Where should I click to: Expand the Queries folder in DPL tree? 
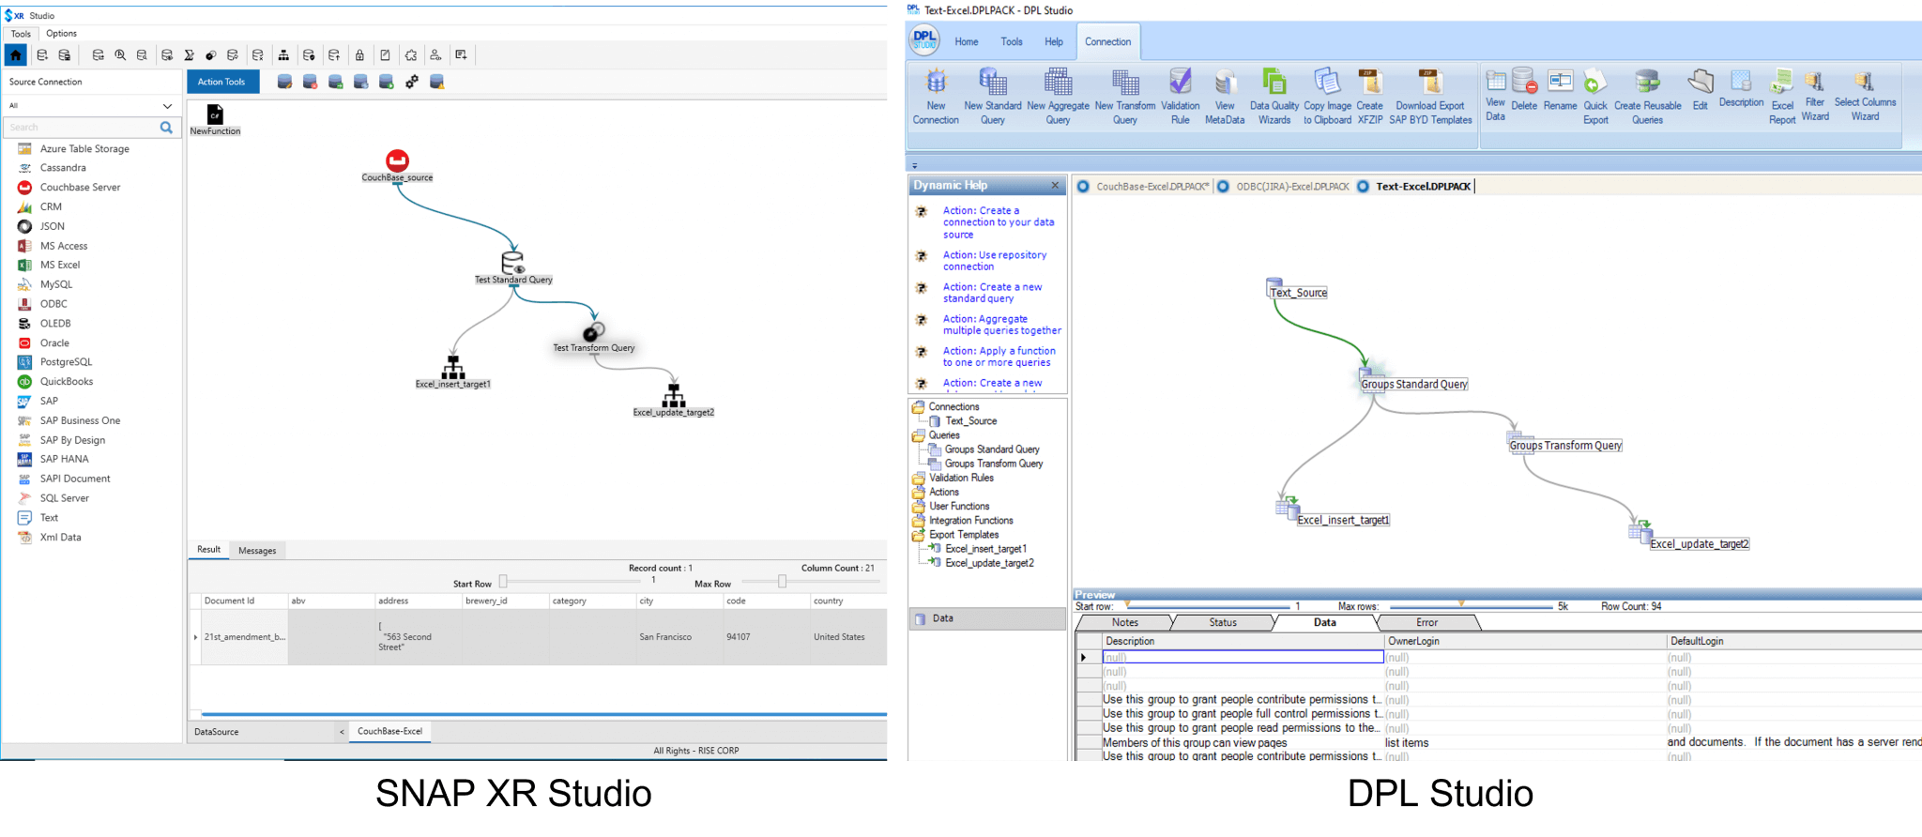pos(918,435)
